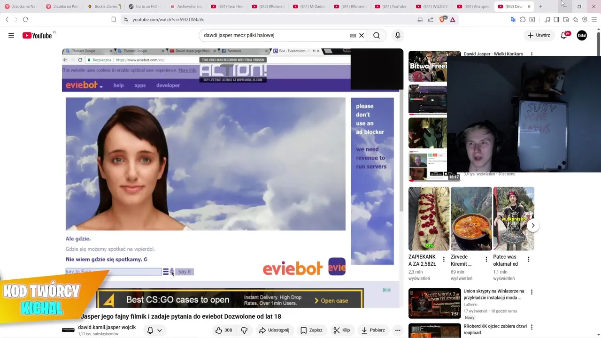Open the extensions puzzle icon
The width and height of the screenshot is (601, 338).
point(523,19)
